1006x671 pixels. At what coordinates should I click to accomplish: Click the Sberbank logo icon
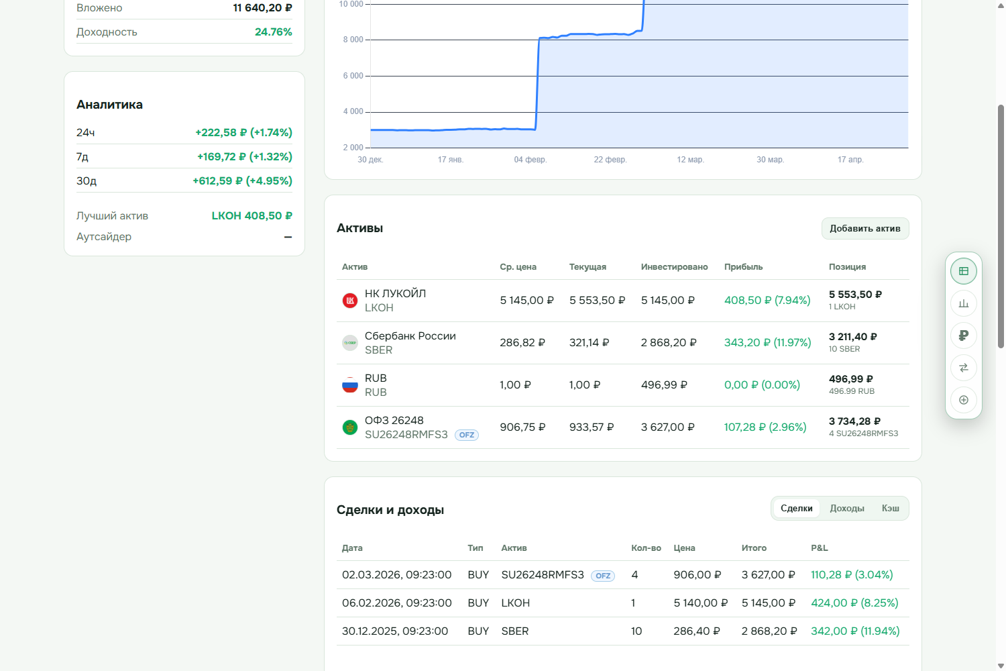(x=350, y=343)
